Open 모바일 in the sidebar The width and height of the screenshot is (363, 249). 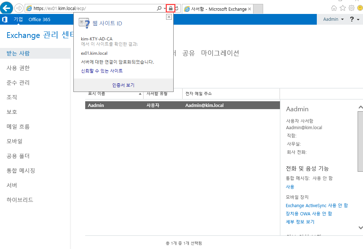[x=14, y=141]
